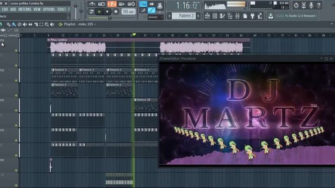The height and width of the screenshot is (188, 335).
Task: Click the help question mark icon
Action: pyautogui.click(x=319, y=5)
